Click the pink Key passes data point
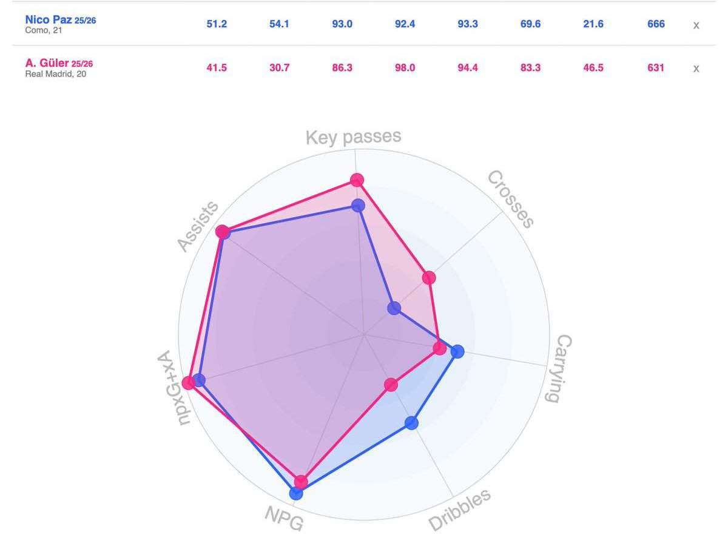This screenshot has height=546, width=728. (357, 180)
